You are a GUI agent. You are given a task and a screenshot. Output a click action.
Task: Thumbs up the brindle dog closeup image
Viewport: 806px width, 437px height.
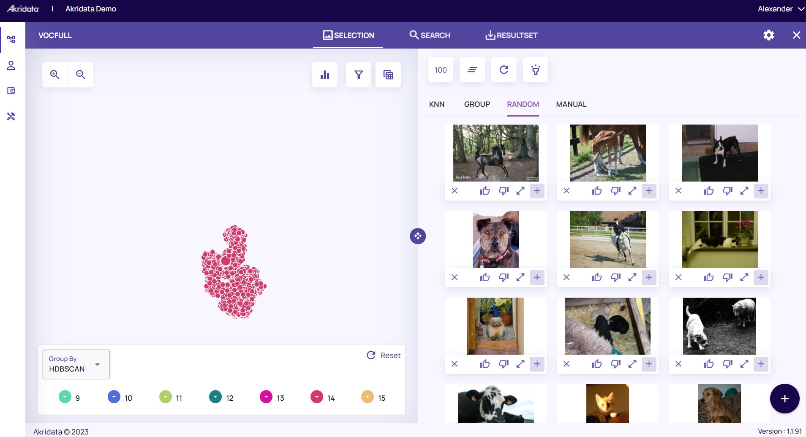pos(485,277)
